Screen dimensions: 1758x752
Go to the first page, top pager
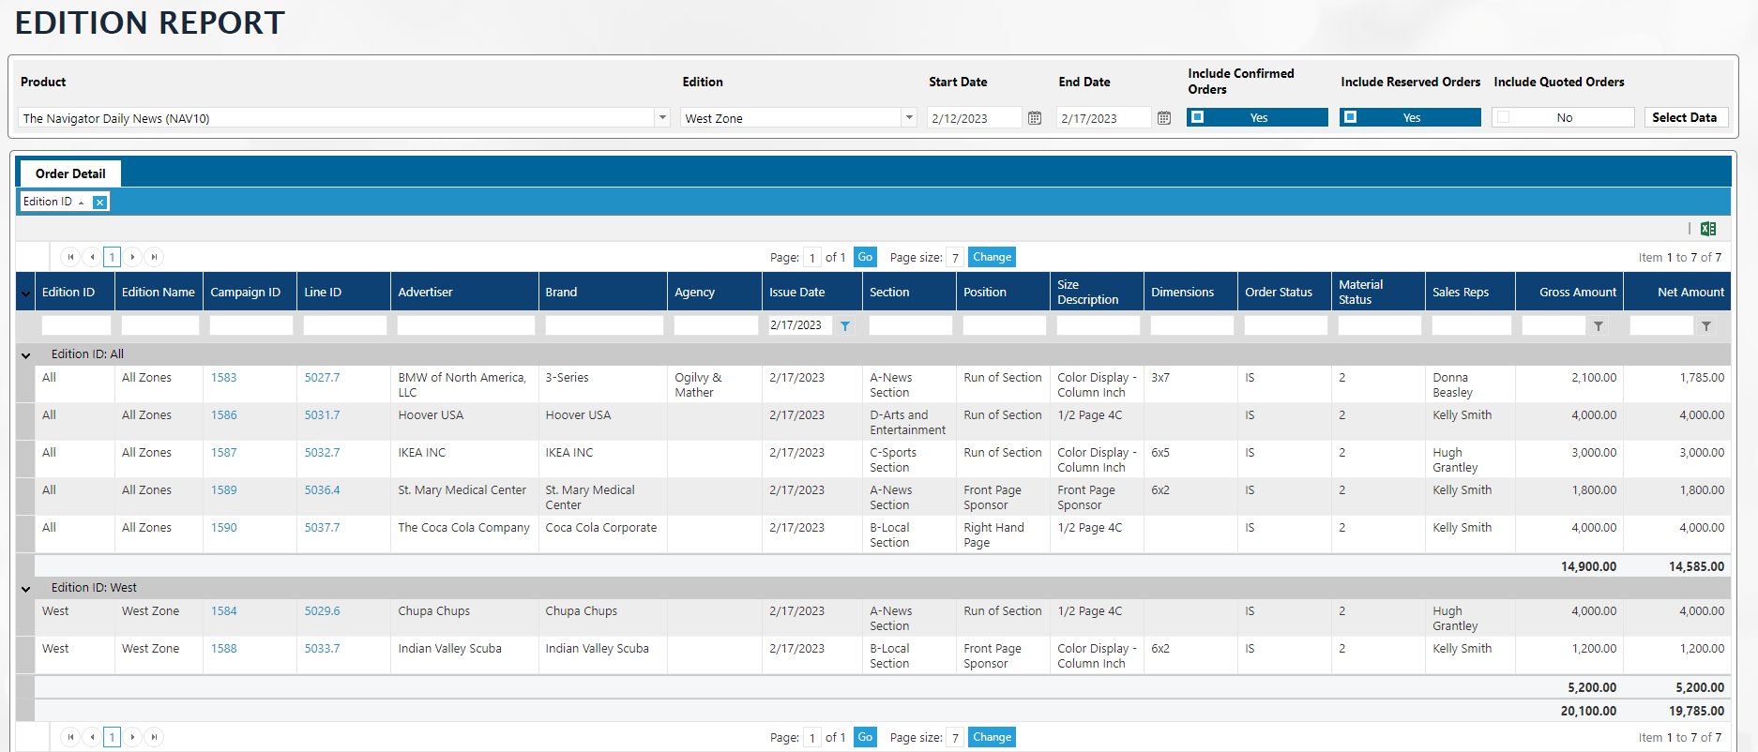70,257
